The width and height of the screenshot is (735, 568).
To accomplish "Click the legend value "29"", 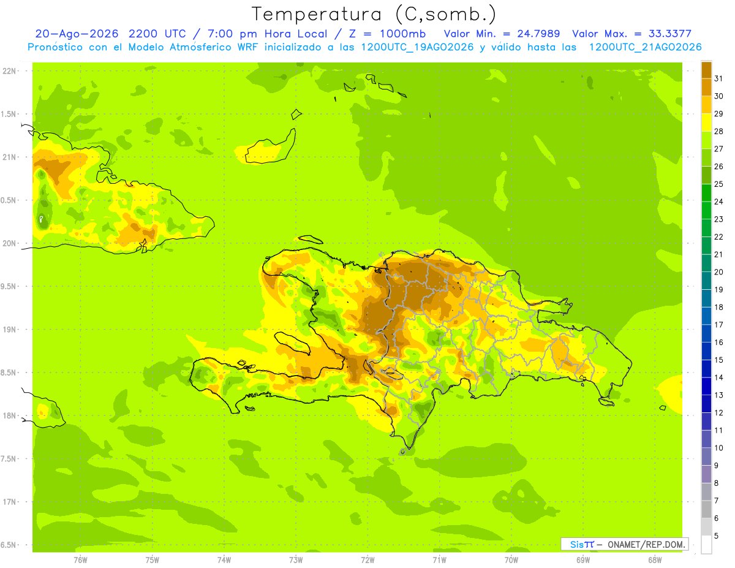I will click(718, 114).
